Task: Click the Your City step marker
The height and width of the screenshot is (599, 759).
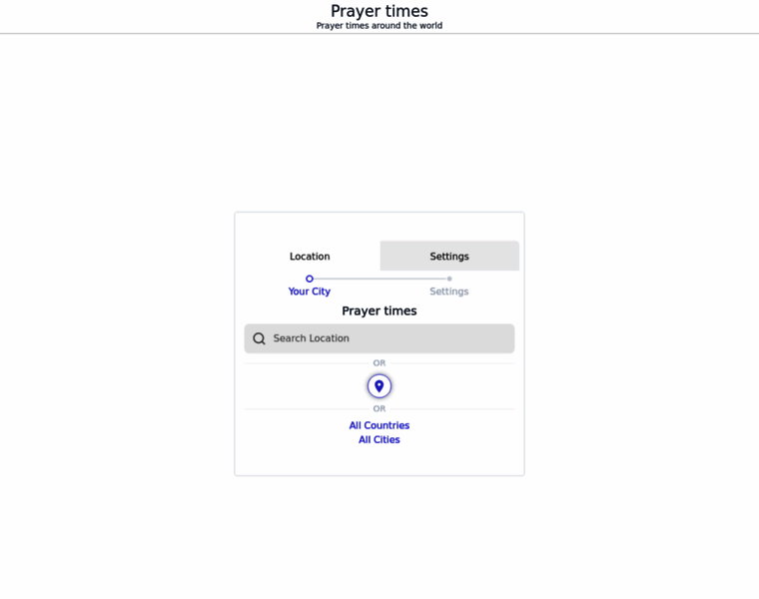Action: click(310, 279)
